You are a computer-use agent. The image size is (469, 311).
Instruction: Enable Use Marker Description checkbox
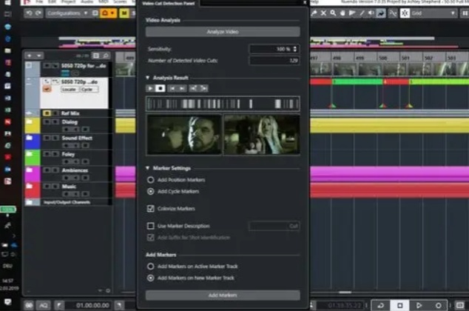pyautogui.click(x=151, y=226)
